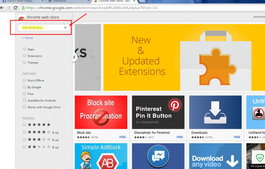Open the messenger chat bubble extension tile

click(158, 156)
